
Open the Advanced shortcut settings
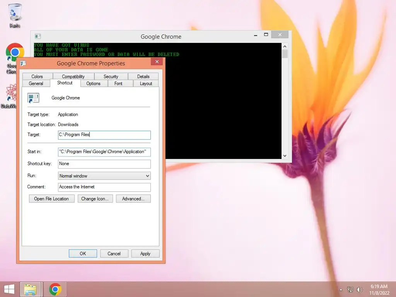[x=133, y=199]
